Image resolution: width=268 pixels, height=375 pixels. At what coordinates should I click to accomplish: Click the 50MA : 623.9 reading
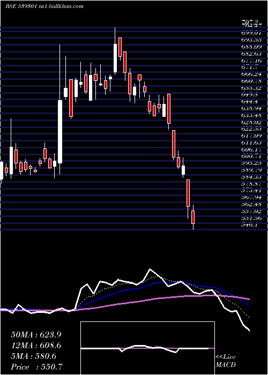click(36, 335)
